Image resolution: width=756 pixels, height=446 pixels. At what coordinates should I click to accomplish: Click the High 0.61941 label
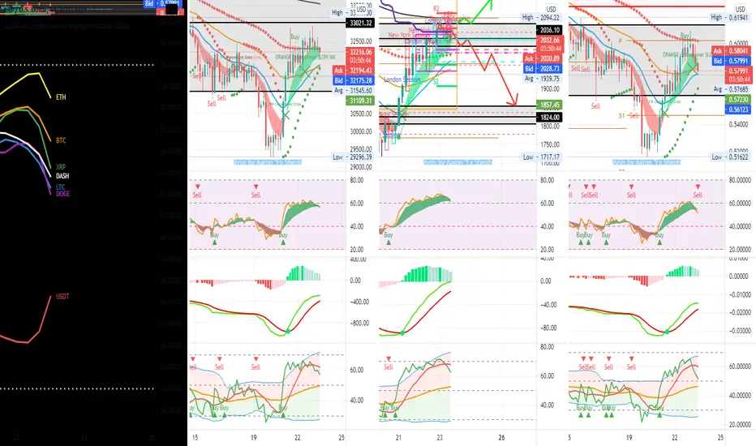pos(730,17)
